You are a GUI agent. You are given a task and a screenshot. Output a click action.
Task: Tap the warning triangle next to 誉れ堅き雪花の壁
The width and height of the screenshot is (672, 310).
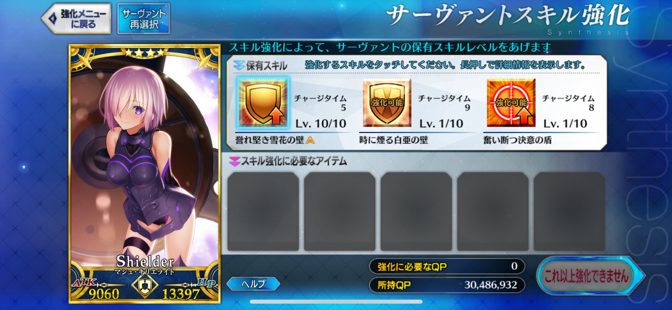tap(310, 140)
